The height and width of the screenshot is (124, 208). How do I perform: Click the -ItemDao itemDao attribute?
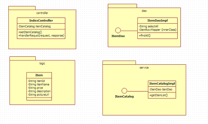click(x=161, y=89)
